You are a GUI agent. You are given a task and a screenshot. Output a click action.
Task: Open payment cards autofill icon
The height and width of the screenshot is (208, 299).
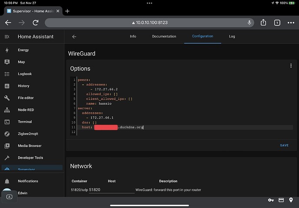[281, 200]
